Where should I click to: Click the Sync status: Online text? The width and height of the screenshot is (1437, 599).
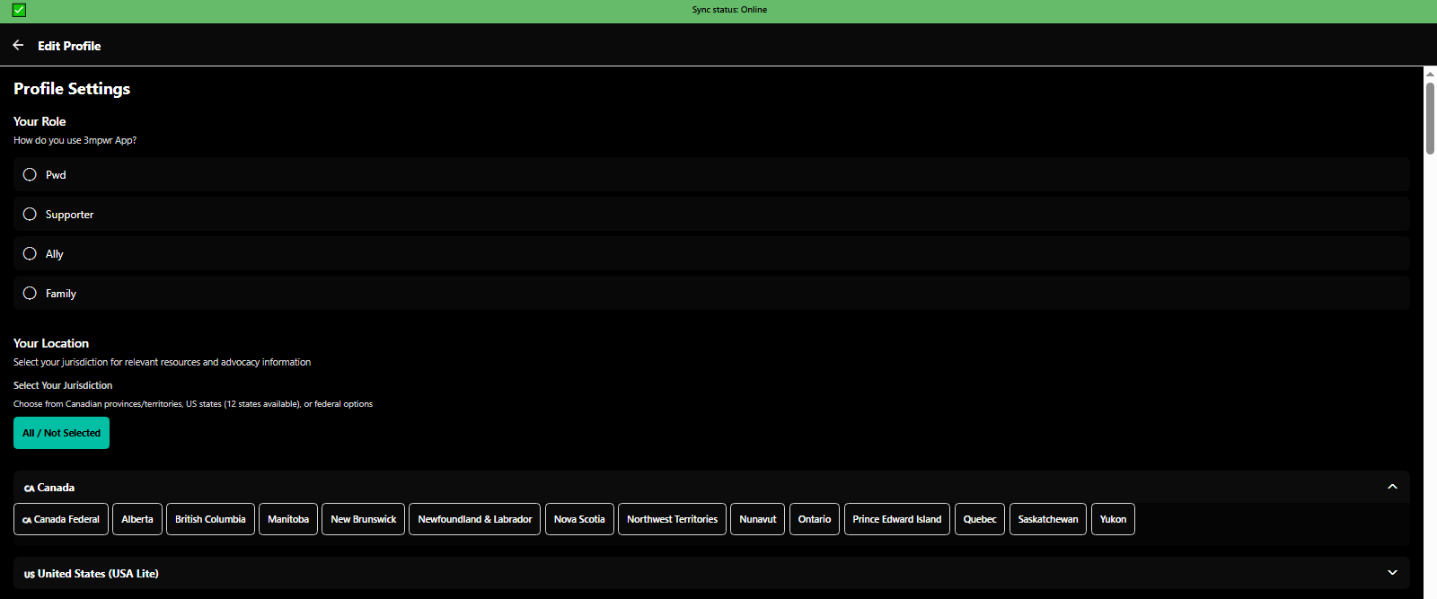pos(729,10)
